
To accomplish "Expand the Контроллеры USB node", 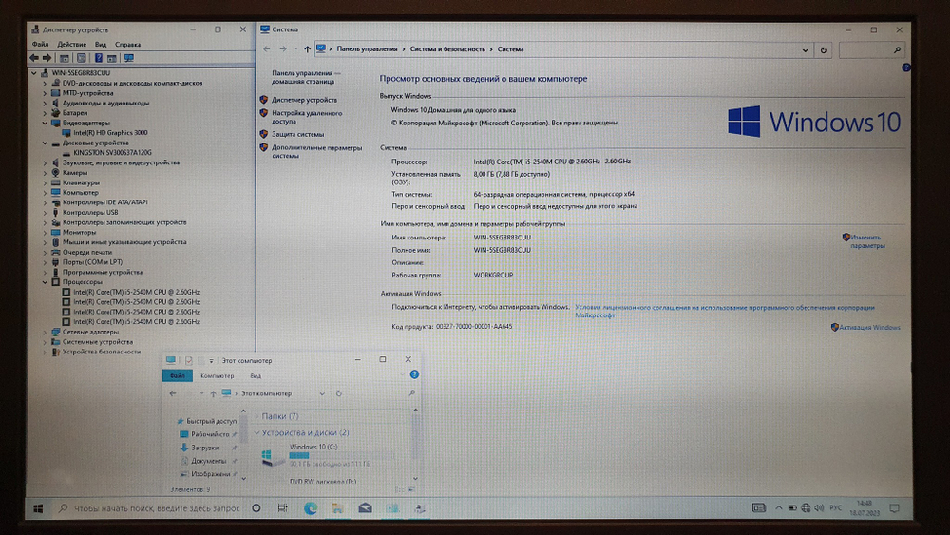I will tap(45, 213).
